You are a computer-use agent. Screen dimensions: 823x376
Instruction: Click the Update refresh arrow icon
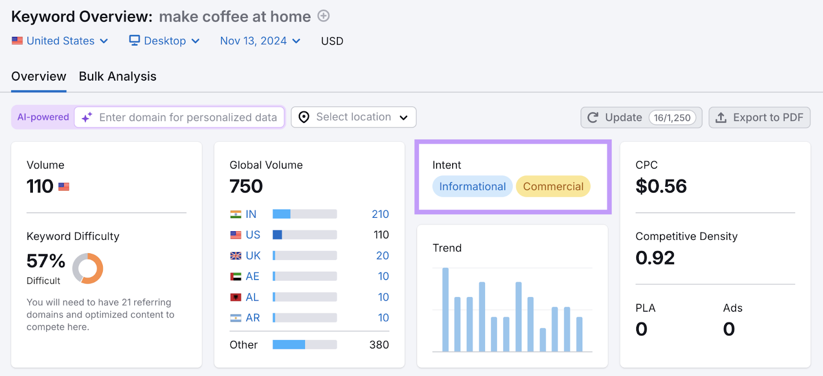[593, 118]
